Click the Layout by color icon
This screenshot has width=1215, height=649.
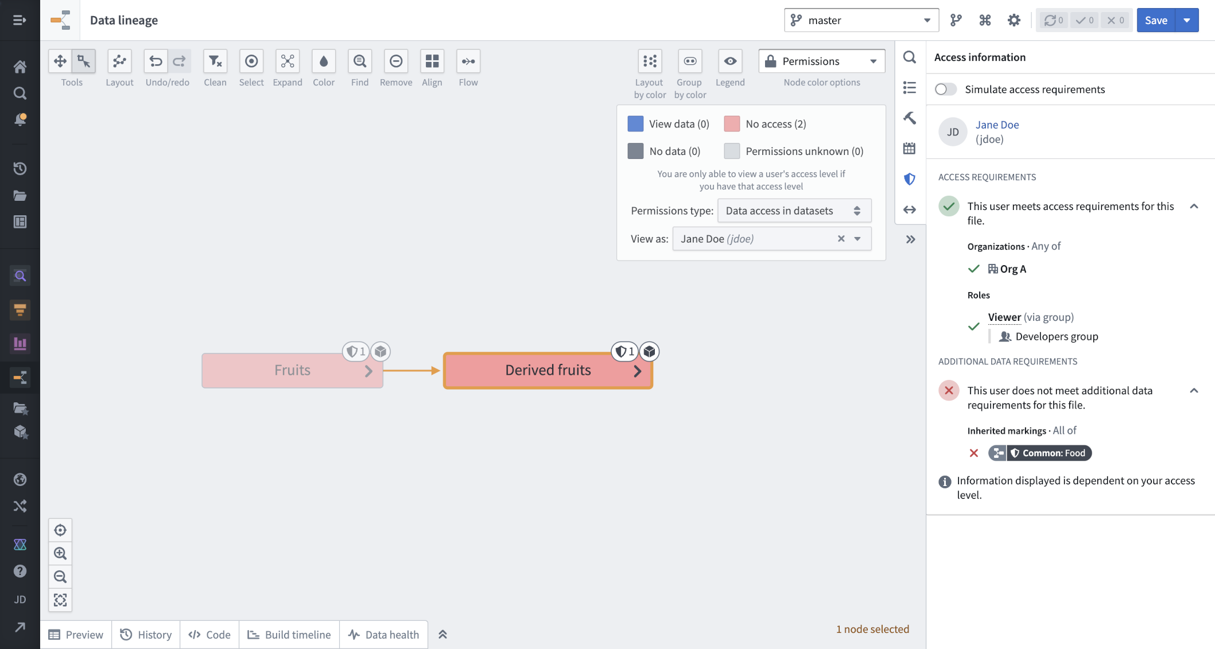[650, 61]
